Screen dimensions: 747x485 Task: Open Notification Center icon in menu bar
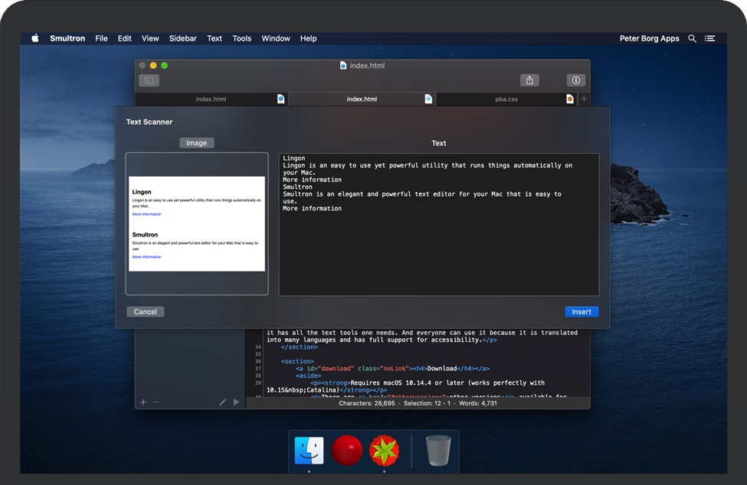pos(710,38)
